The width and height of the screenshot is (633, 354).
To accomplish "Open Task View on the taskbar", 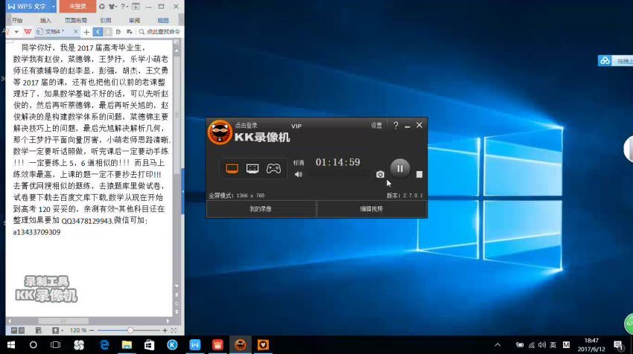I will pyautogui.click(x=56, y=345).
